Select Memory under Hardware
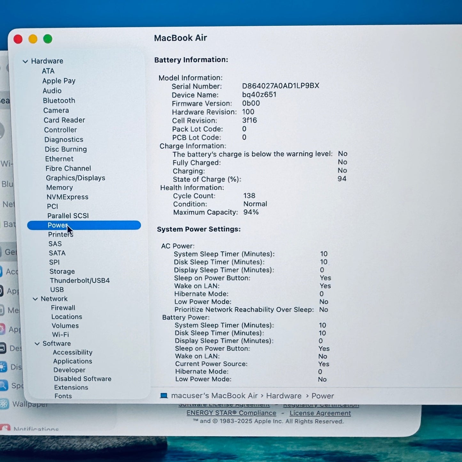 click(x=59, y=187)
